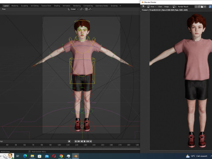Screen dimensions: 212x159
Task: Open the Animation workspace tab
Action: [66, 6]
